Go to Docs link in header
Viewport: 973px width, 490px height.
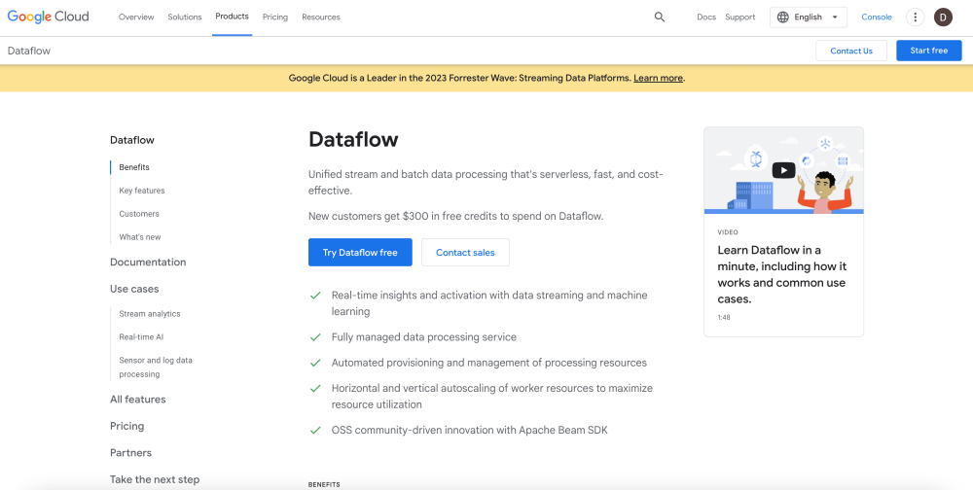pos(706,17)
